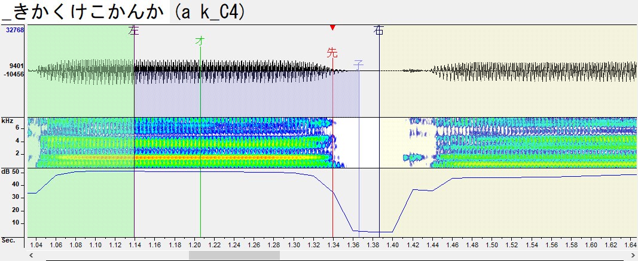Click the waveform between 左 and オ
Viewport: 638px width, 261px height.
(x=167, y=71)
